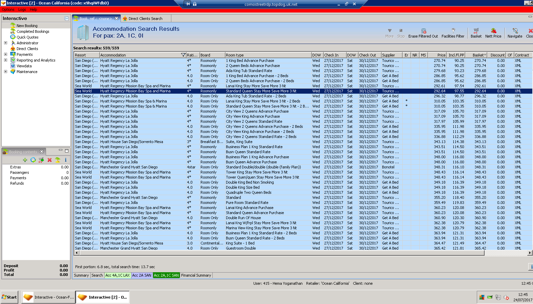Viewport: 533px width, 304px height.
Task: Open Reporting and Analytics icon
Action: pyautogui.click(x=13, y=60)
